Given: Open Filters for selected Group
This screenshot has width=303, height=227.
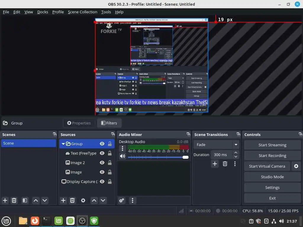Looking at the screenshot, I should pos(109,123).
